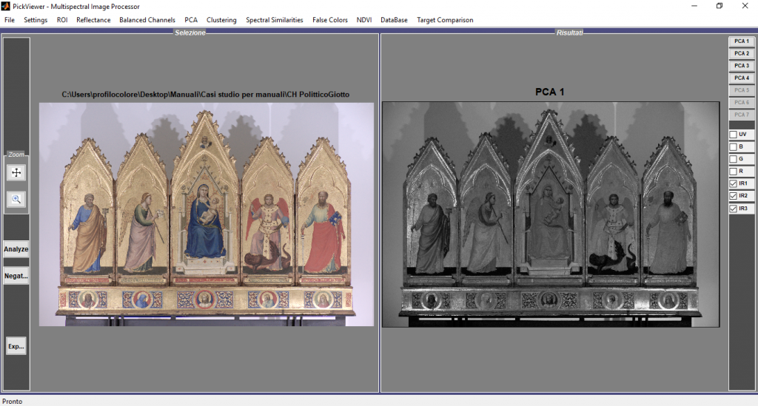Viewport: 758px width, 406px height.
Task: Click the file path title above color image
Action: coord(206,95)
